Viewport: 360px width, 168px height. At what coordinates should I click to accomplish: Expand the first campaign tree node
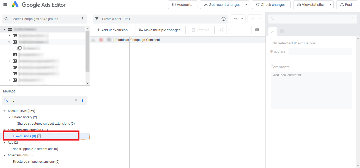(9, 36)
